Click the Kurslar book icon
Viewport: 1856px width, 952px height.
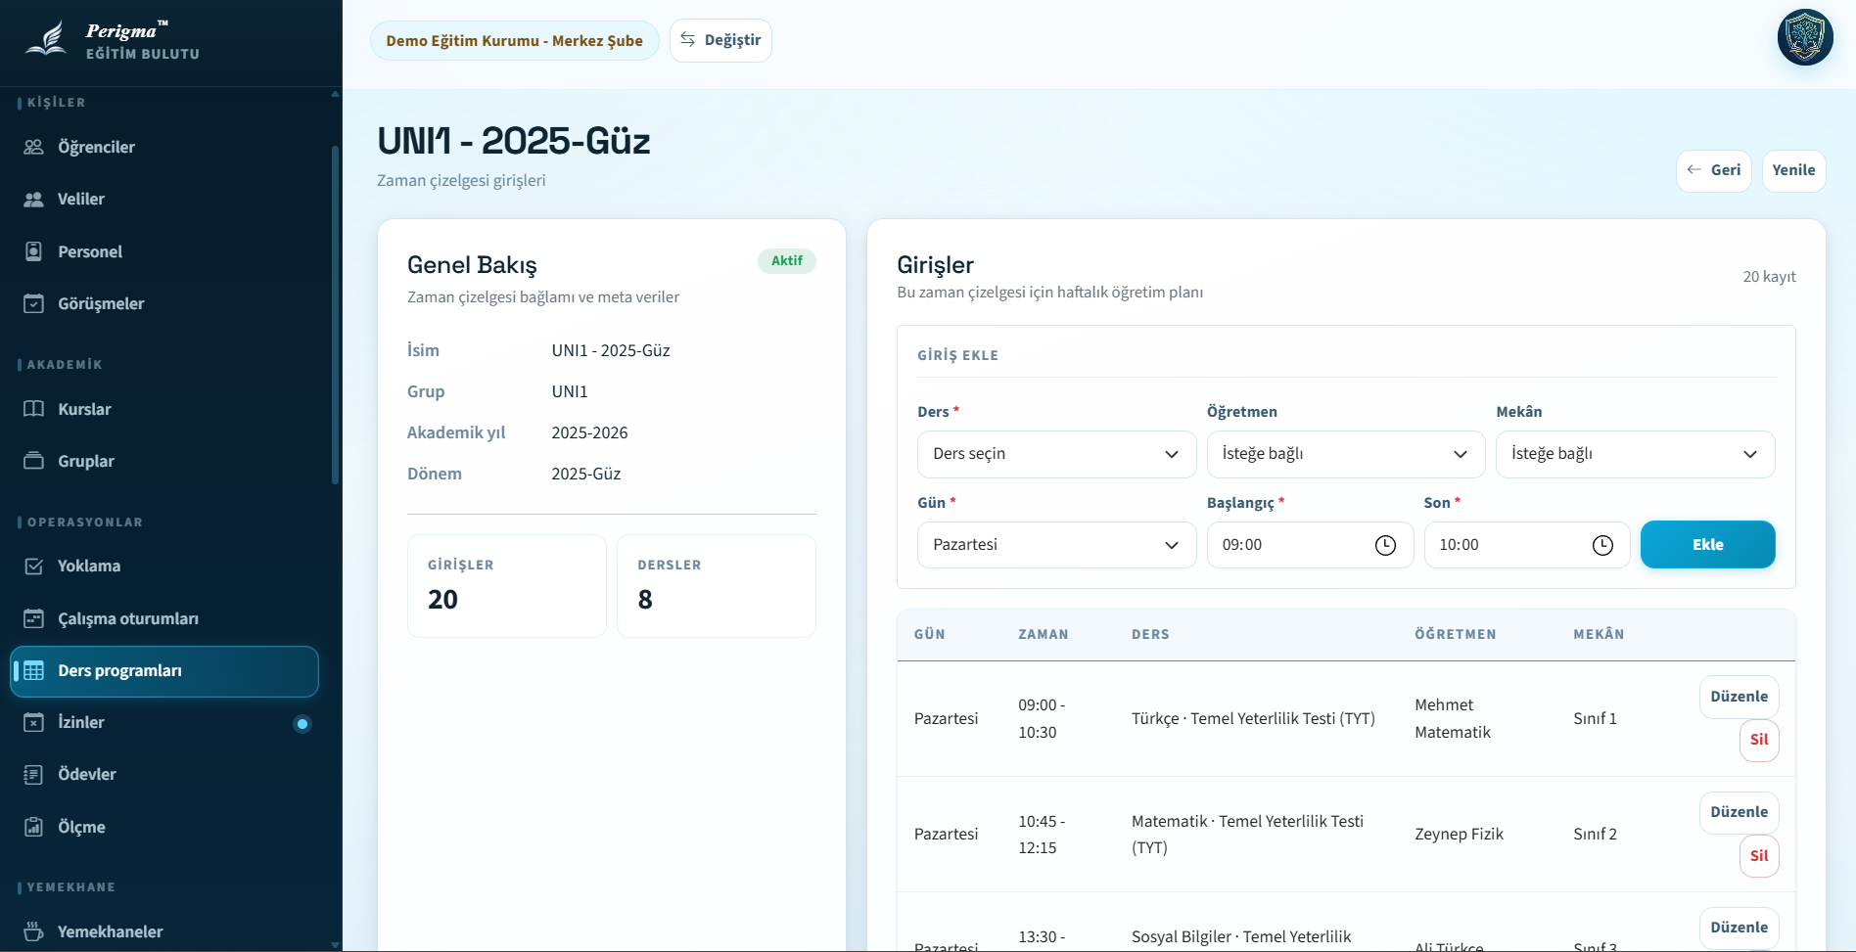pos(33,409)
